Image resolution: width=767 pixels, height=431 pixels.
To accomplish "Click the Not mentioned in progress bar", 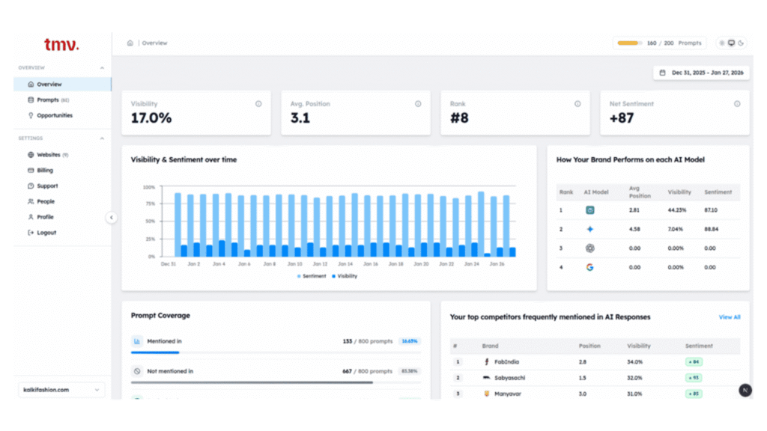I will (x=276, y=382).
